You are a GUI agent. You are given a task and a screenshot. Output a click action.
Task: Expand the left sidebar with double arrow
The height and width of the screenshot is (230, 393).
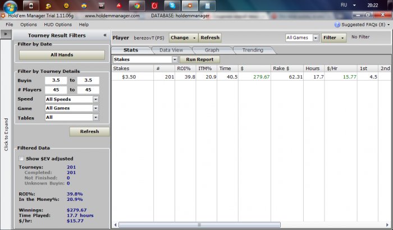click(x=5, y=34)
